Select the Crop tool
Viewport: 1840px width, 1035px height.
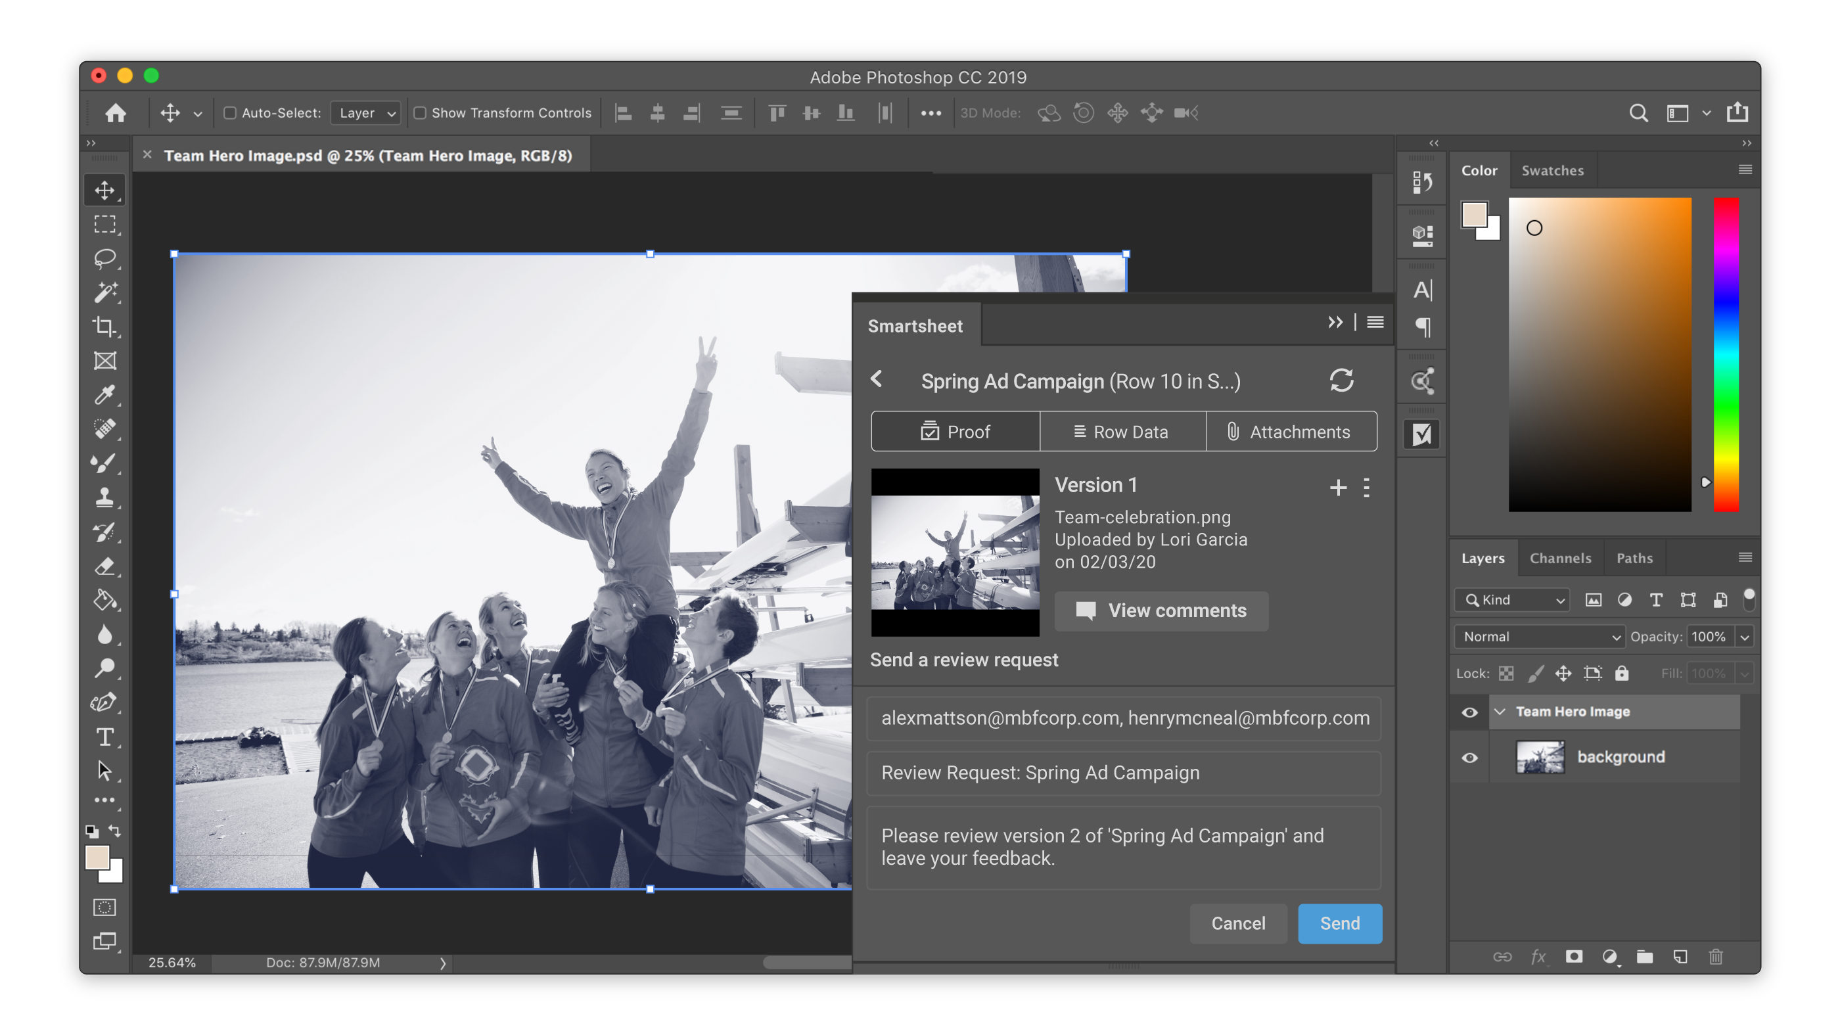tap(104, 327)
